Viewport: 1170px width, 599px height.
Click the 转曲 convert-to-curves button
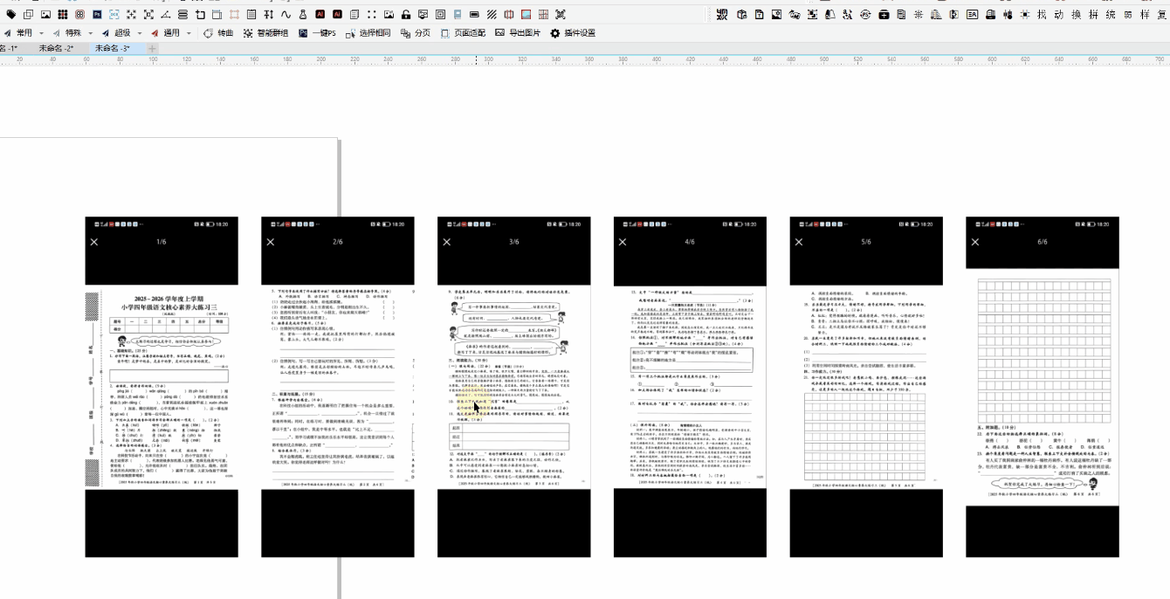click(x=218, y=33)
